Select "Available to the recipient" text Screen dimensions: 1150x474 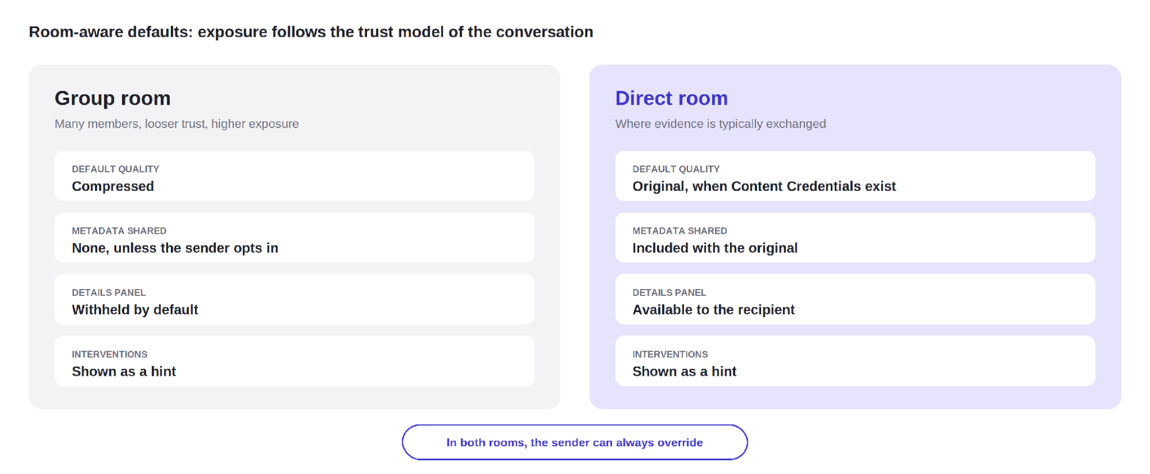coord(713,310)
